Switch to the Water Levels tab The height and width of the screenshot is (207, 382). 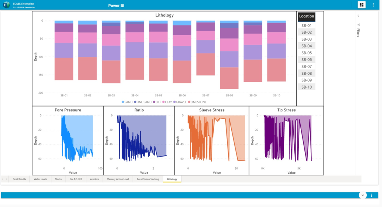(x=40, y=179)
